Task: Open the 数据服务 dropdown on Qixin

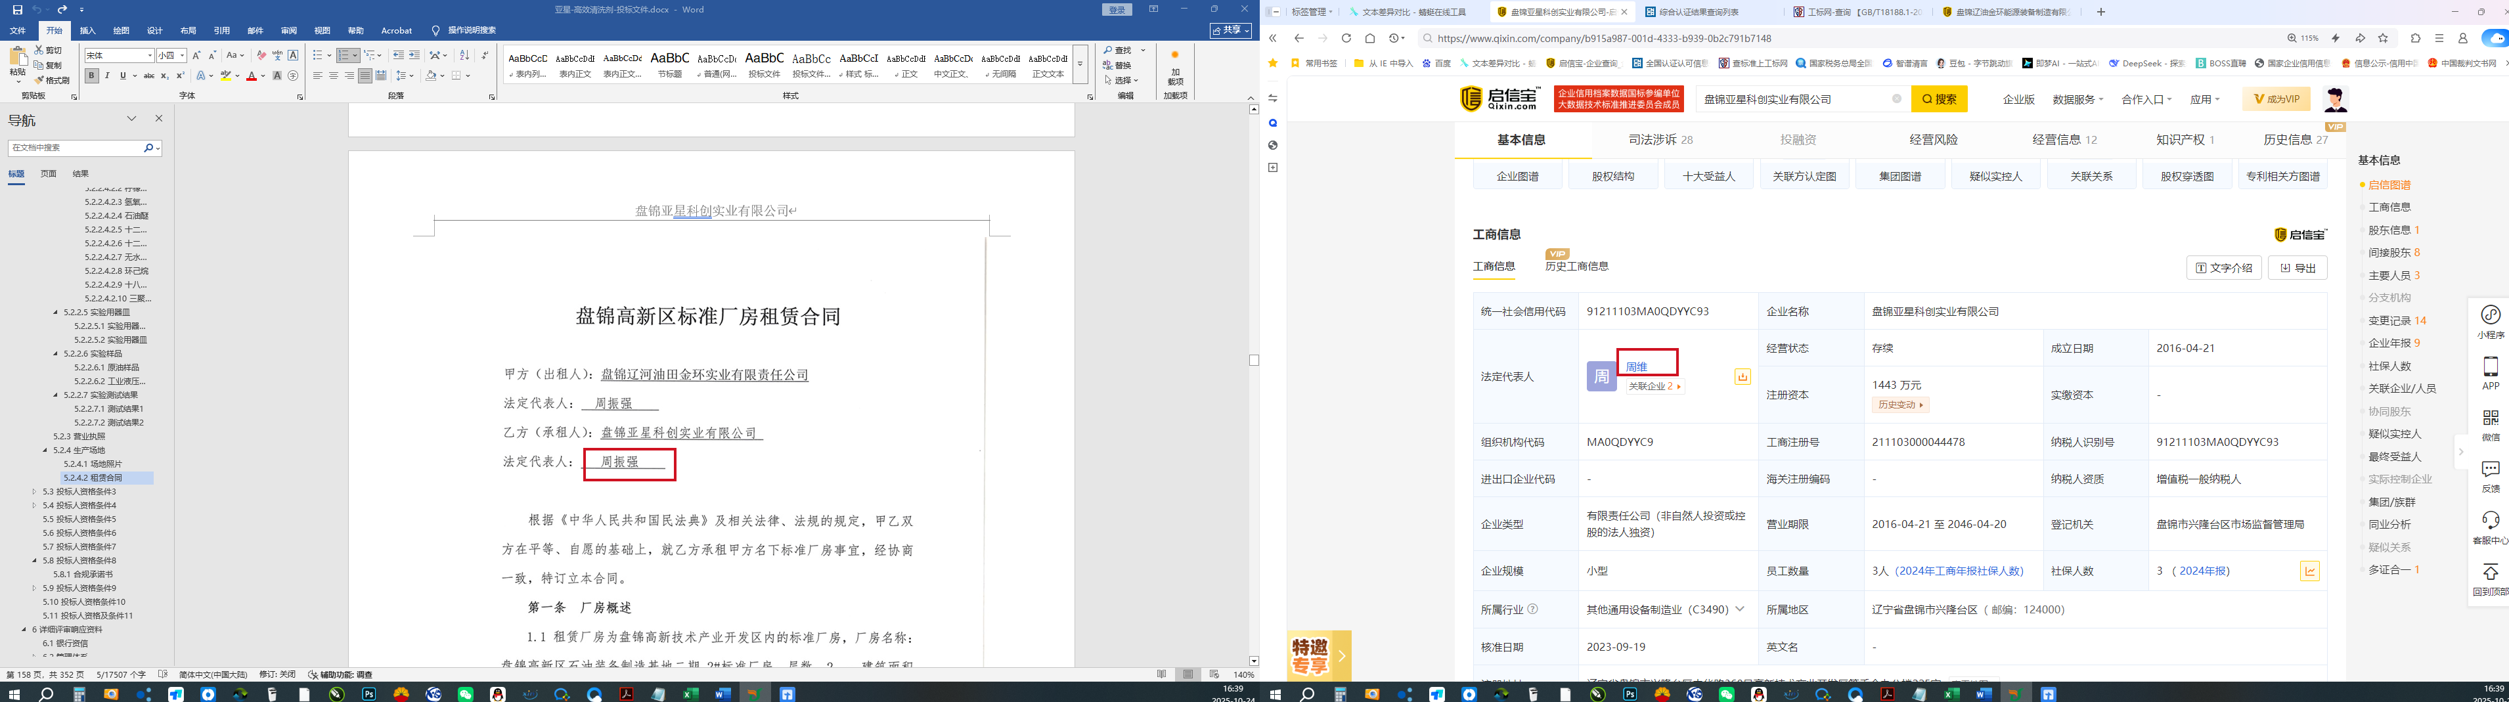Action: (x=2077, y=99)
